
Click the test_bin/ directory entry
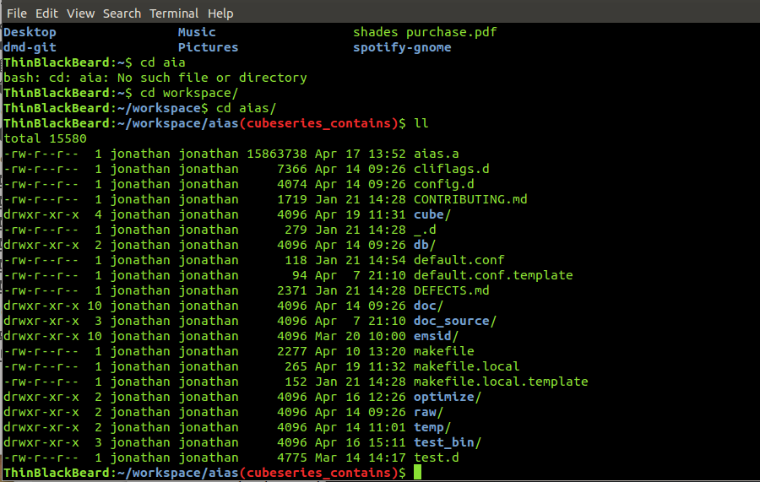click(448, 442)
